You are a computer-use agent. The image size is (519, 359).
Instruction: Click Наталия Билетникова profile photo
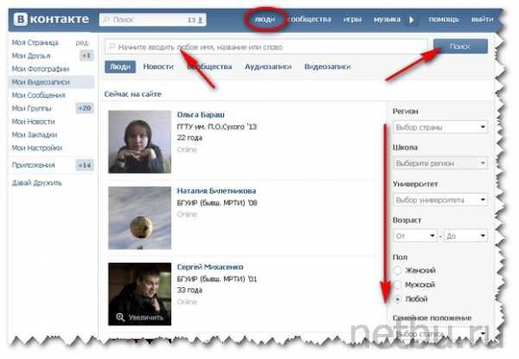click(x=139, y=218)
